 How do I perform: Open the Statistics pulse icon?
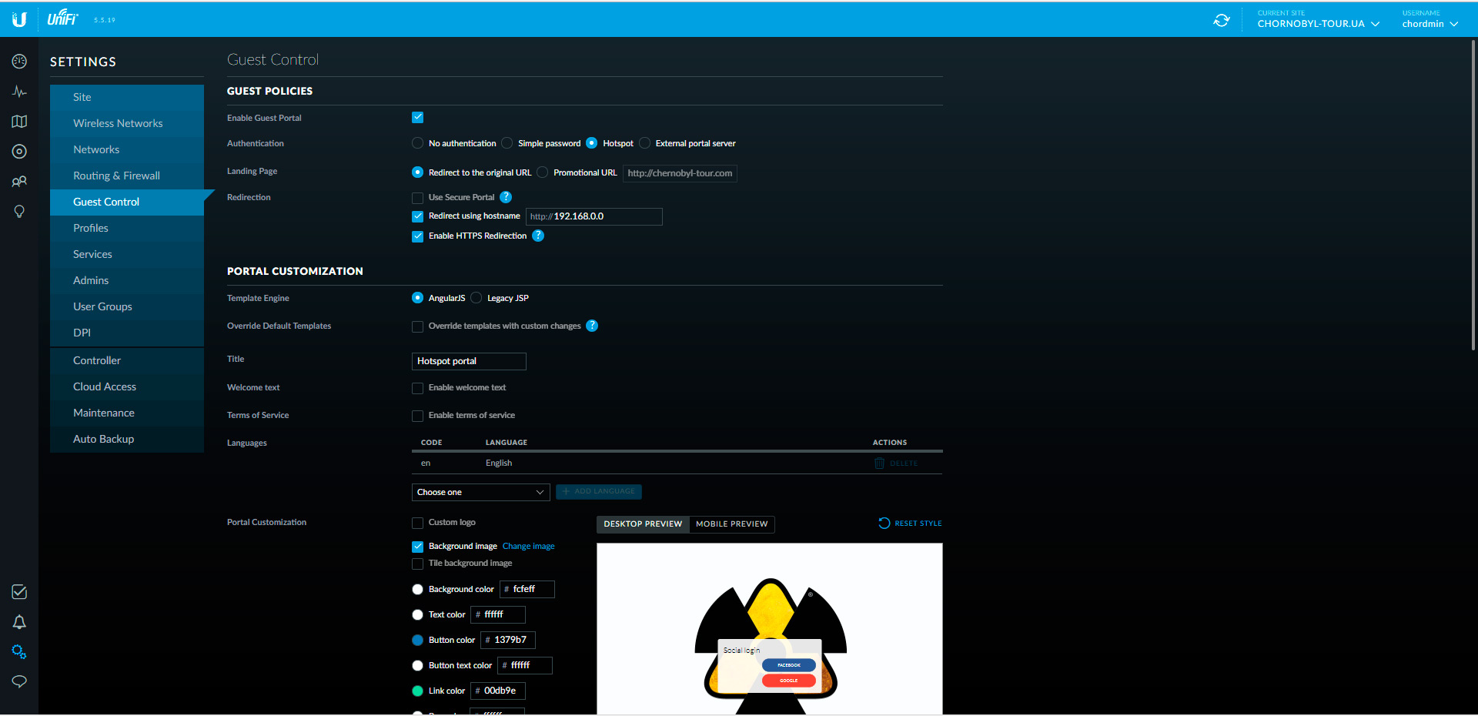19,92
